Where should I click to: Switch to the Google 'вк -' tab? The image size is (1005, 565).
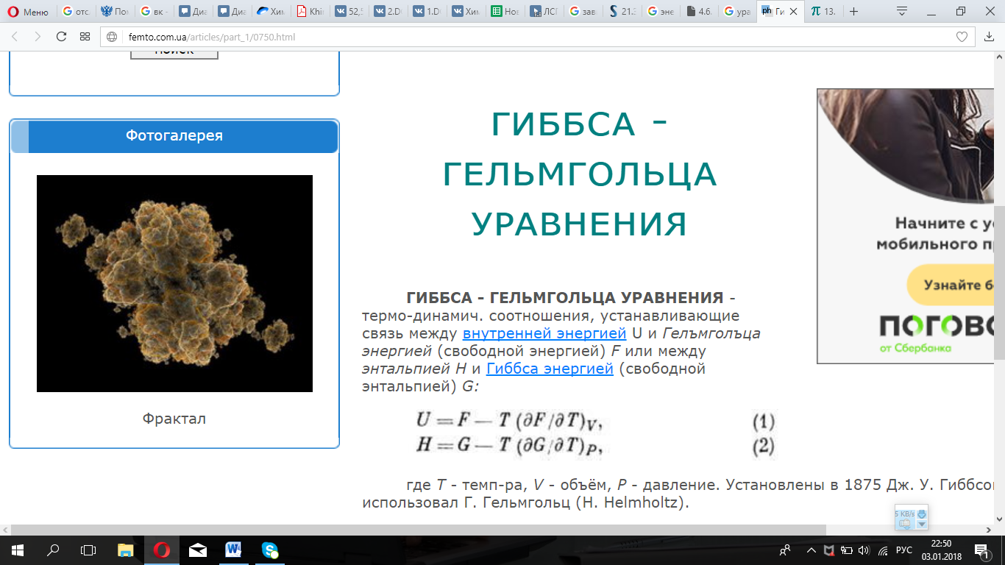point(155,12)
